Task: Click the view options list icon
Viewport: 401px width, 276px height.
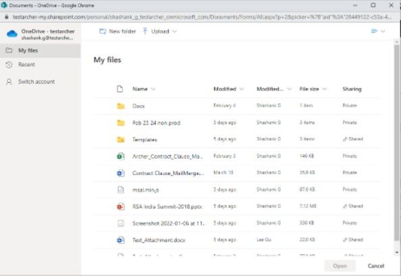Action: 374,31
